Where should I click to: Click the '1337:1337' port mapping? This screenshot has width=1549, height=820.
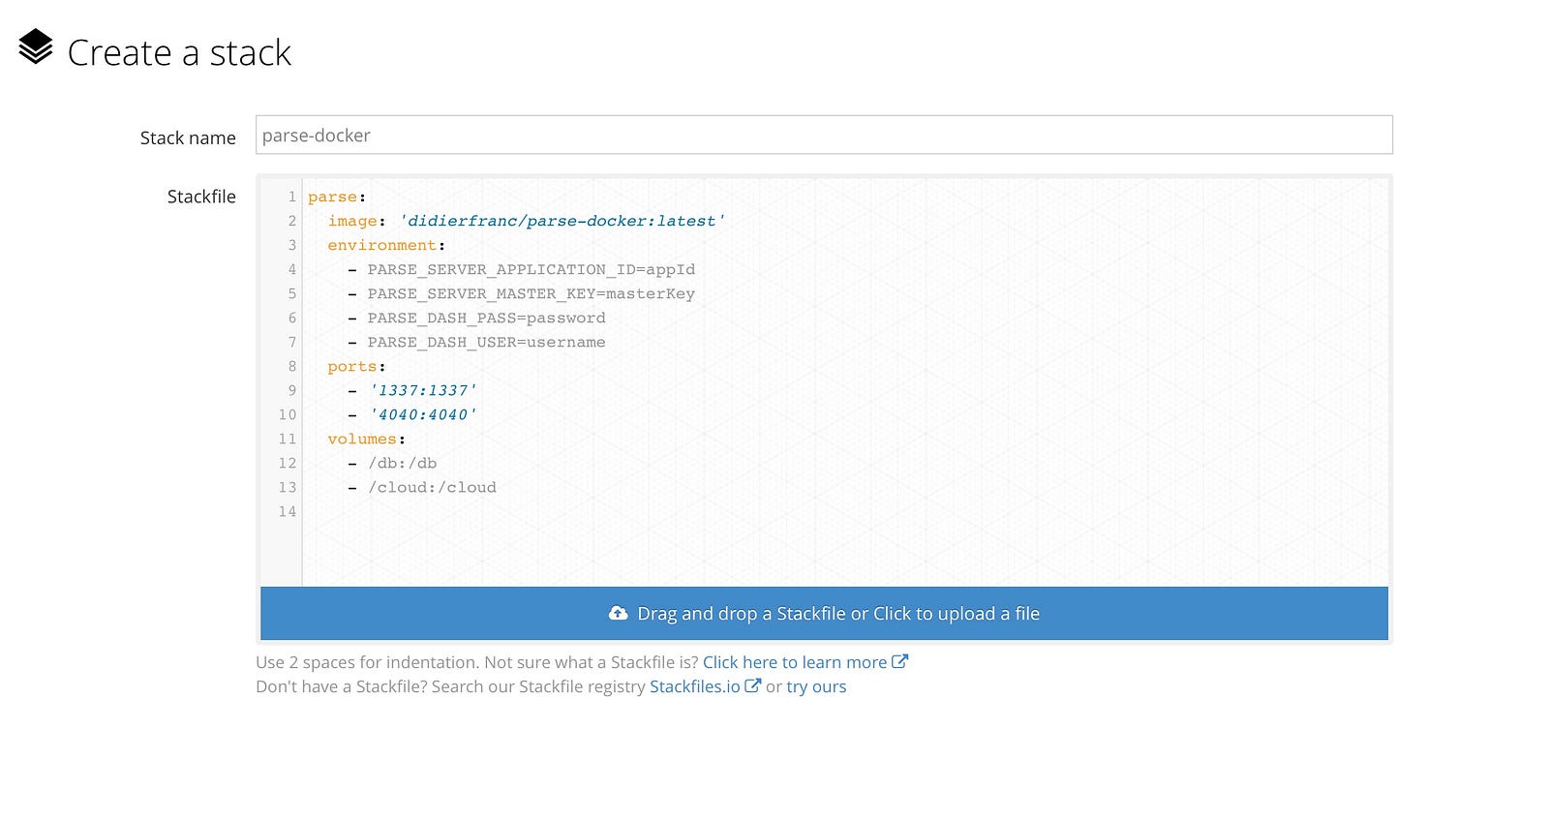[423, 390]
